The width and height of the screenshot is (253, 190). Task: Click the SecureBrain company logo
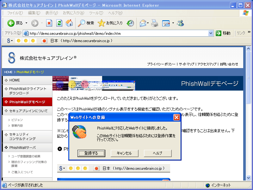tap(12, 58)
